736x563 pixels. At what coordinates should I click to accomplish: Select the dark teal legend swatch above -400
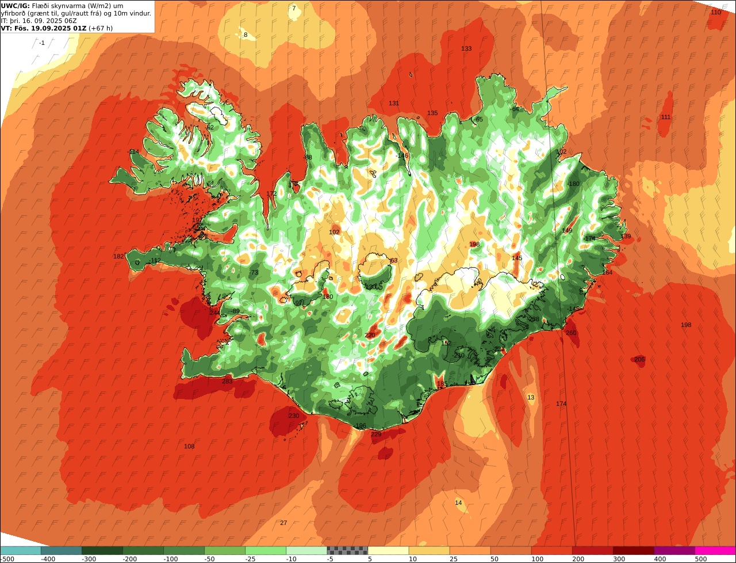62,550
